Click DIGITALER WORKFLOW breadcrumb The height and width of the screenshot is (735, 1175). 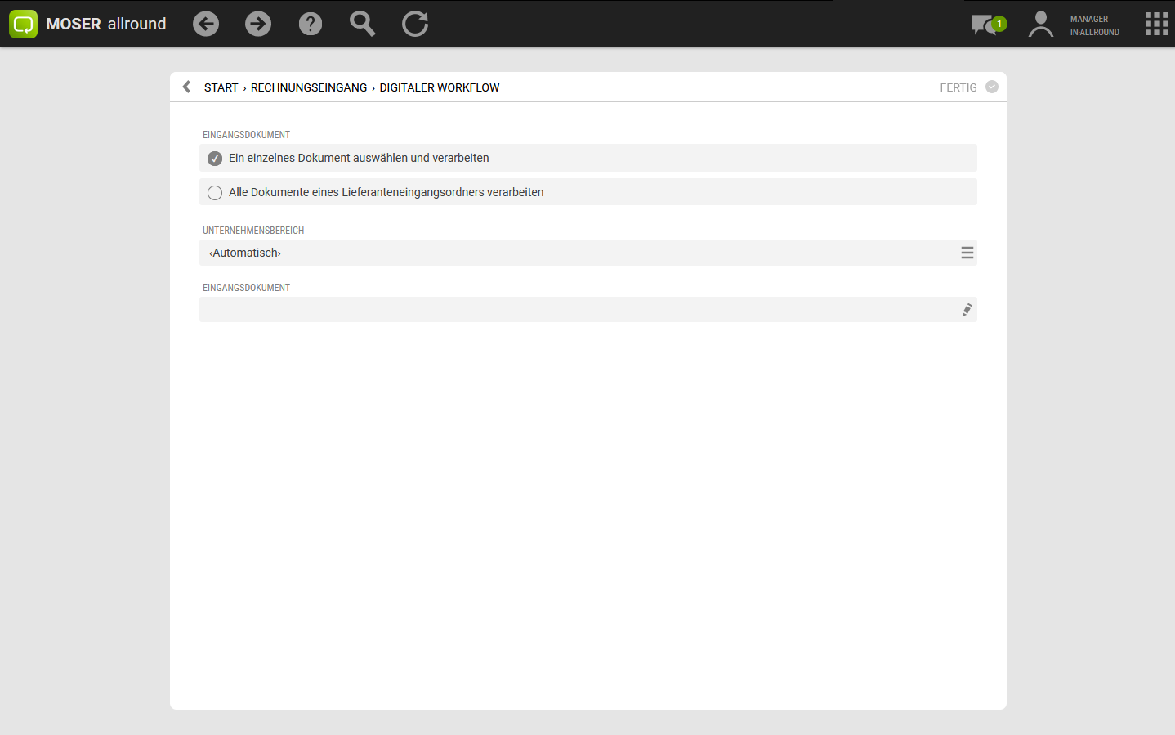[440, 87]
